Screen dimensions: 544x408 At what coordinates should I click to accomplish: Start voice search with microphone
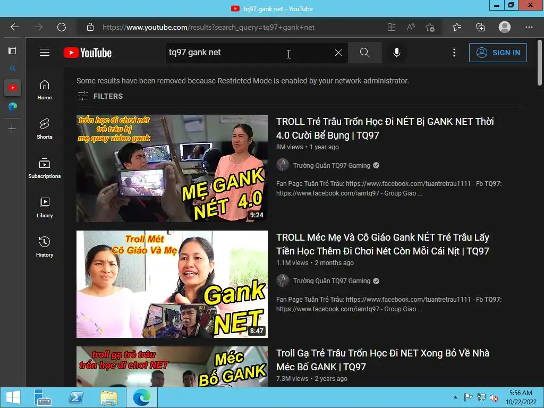click(397, 53)
